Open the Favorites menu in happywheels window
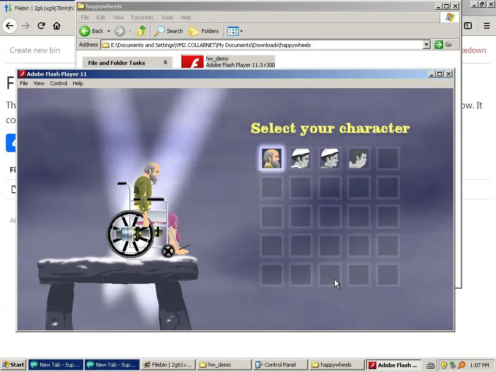 (x=142, y=17)
